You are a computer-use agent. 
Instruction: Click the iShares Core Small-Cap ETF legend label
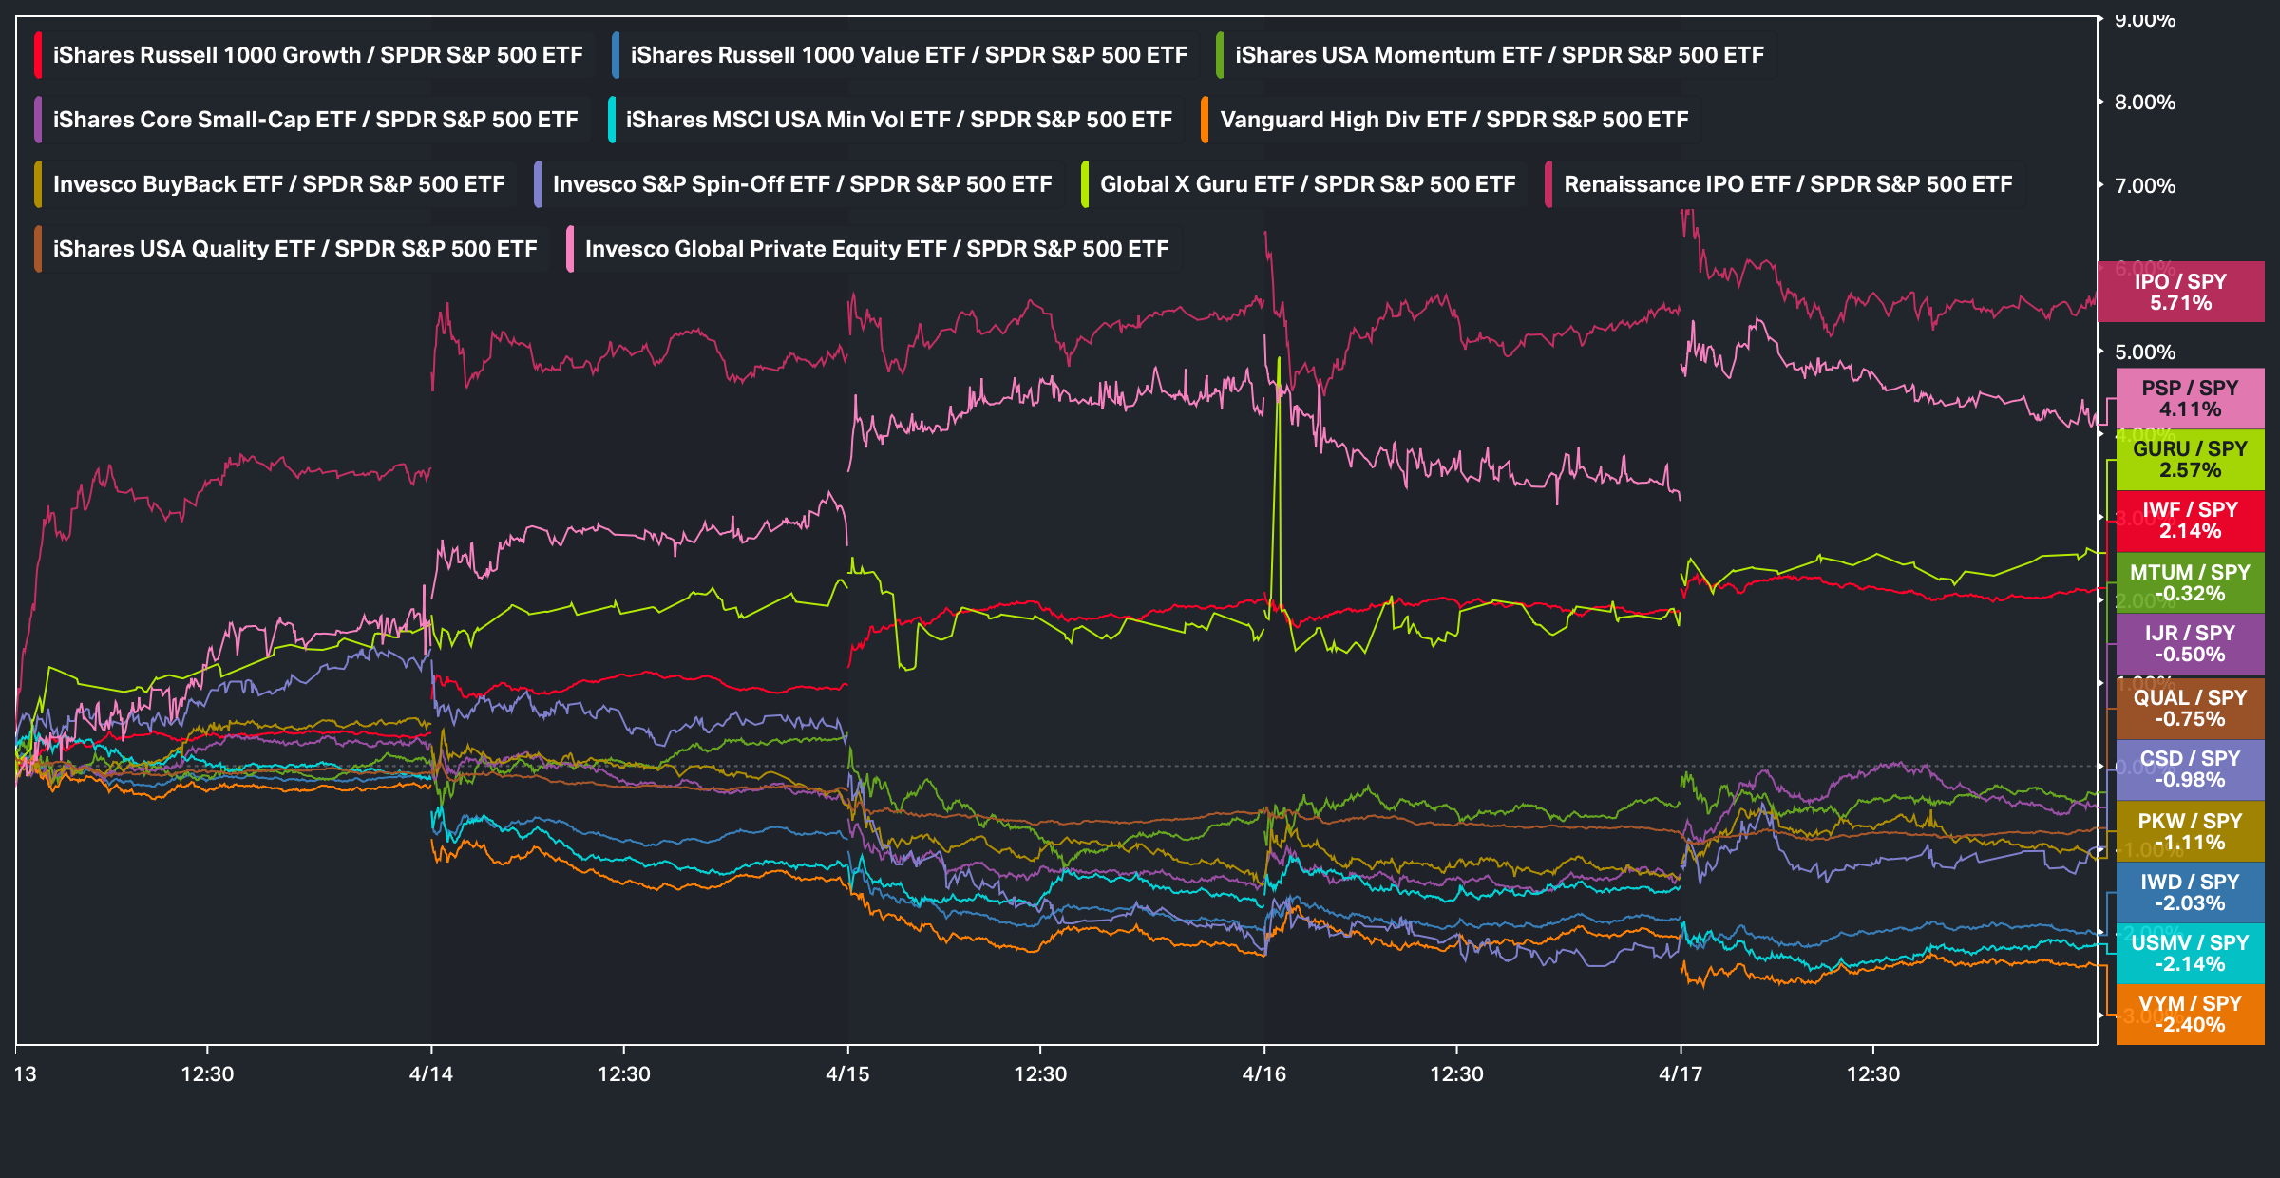(314, 120)
